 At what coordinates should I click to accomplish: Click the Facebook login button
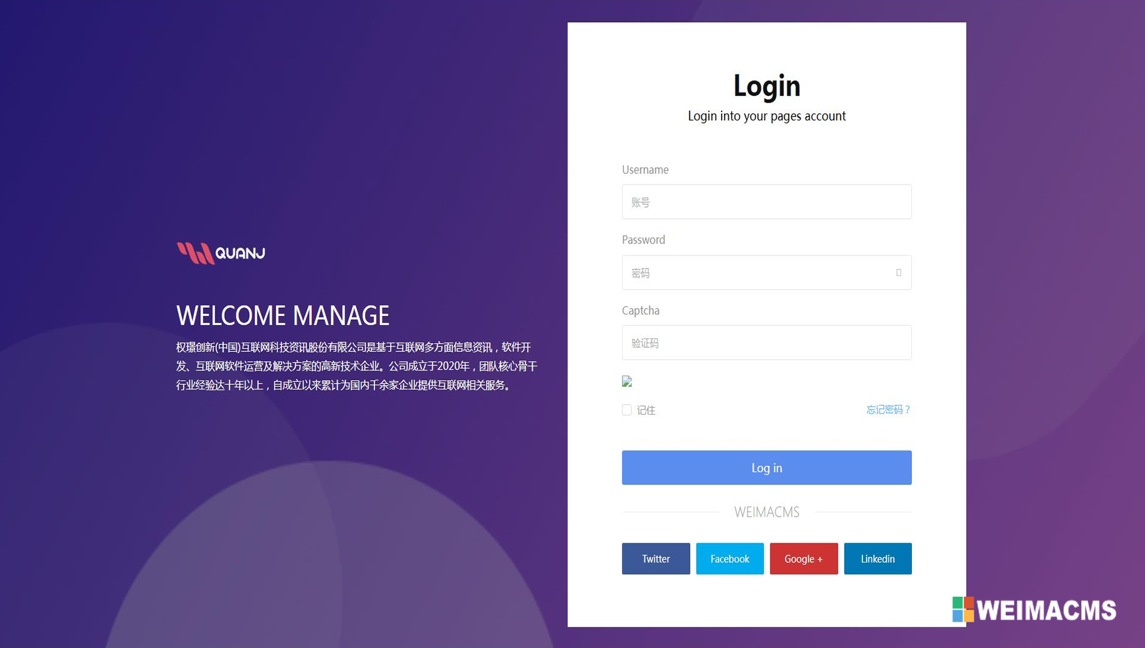click(729, 558)
